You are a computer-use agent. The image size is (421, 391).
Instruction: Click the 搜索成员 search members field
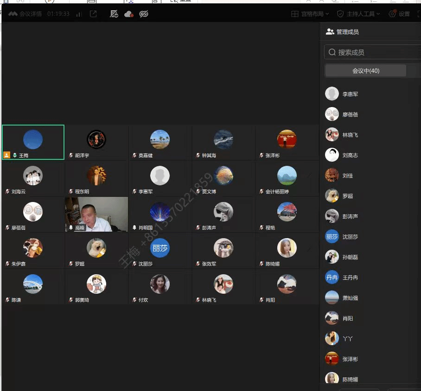pyautogui.click(x=372, y=52)
